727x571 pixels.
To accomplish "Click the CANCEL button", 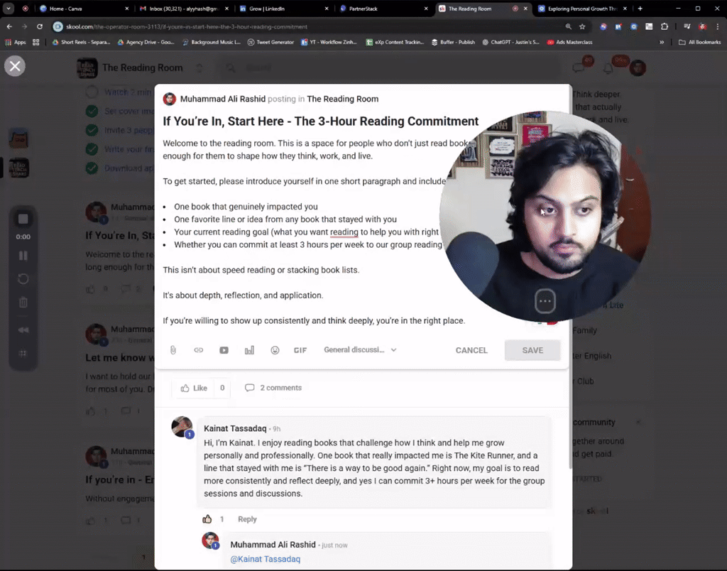I will 471,350.
